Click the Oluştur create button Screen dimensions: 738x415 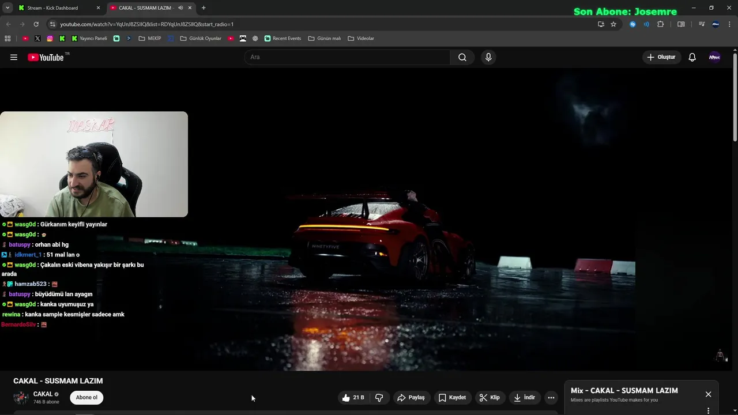[x=661, y=57]
